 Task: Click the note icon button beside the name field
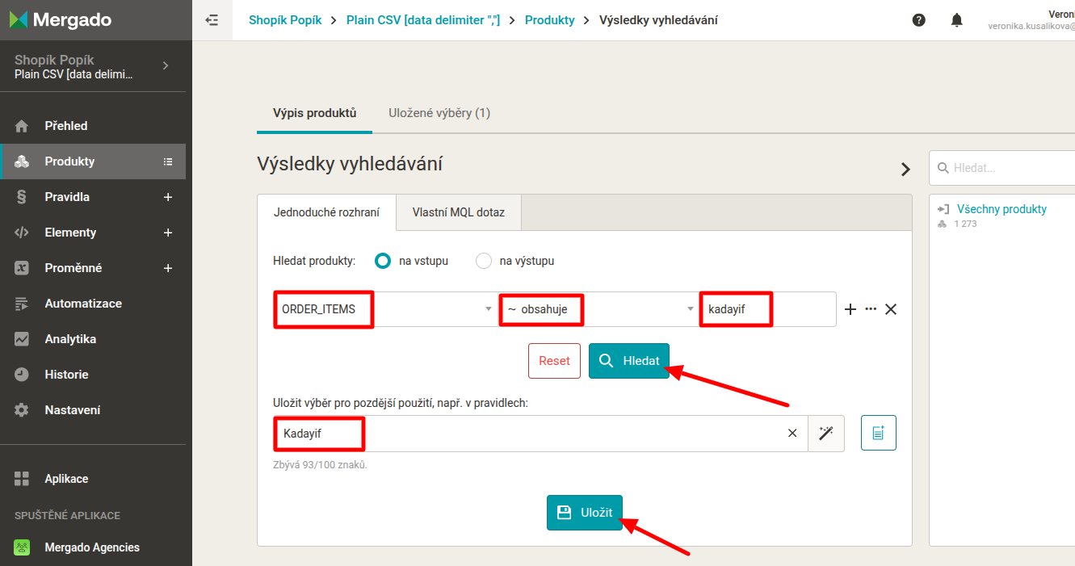(x=879, y=434)
